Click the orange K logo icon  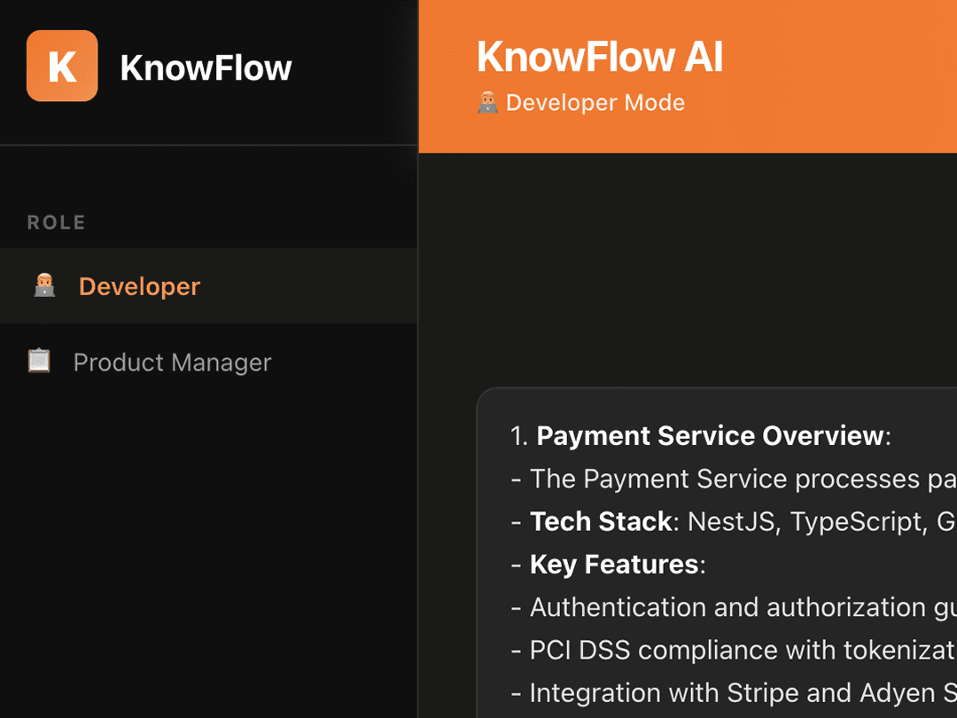[x=62, y=66]
